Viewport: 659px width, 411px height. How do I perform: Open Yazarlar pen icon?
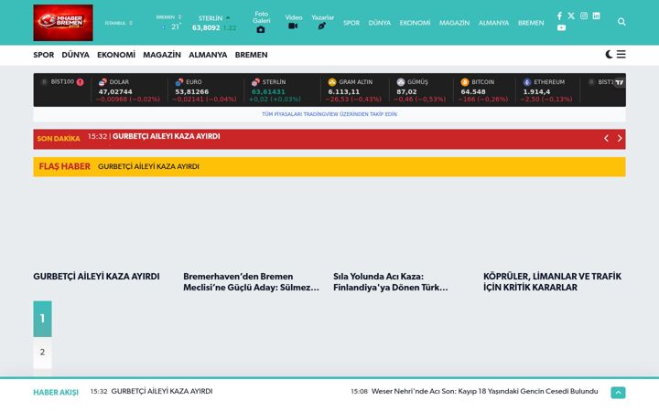pyautogui.click(x=322, y=26)
